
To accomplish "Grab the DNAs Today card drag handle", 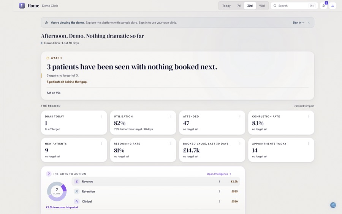I will pos(101,116).
